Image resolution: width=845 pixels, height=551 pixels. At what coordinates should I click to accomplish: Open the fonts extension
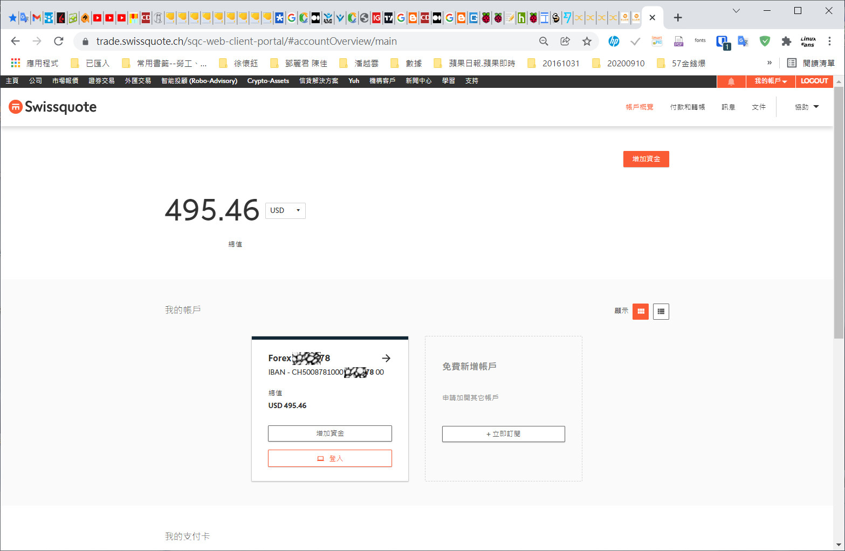tap(700, 40)
